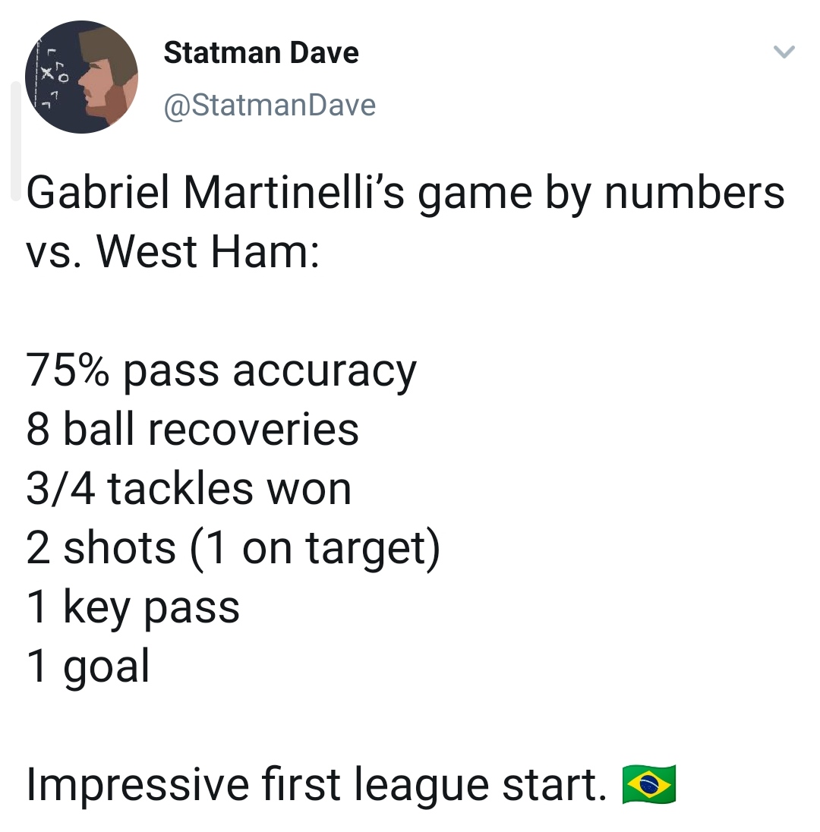Tap the "2 shots (1 on target)" line
The image size is (820, 832).
(233, 547)
